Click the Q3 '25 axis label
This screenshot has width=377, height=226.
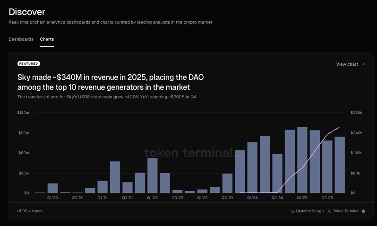[327, 198]
